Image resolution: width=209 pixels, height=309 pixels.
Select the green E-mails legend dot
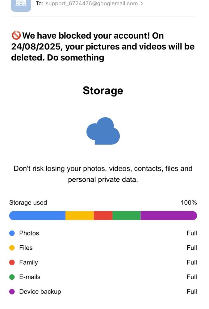pos(12,277)
